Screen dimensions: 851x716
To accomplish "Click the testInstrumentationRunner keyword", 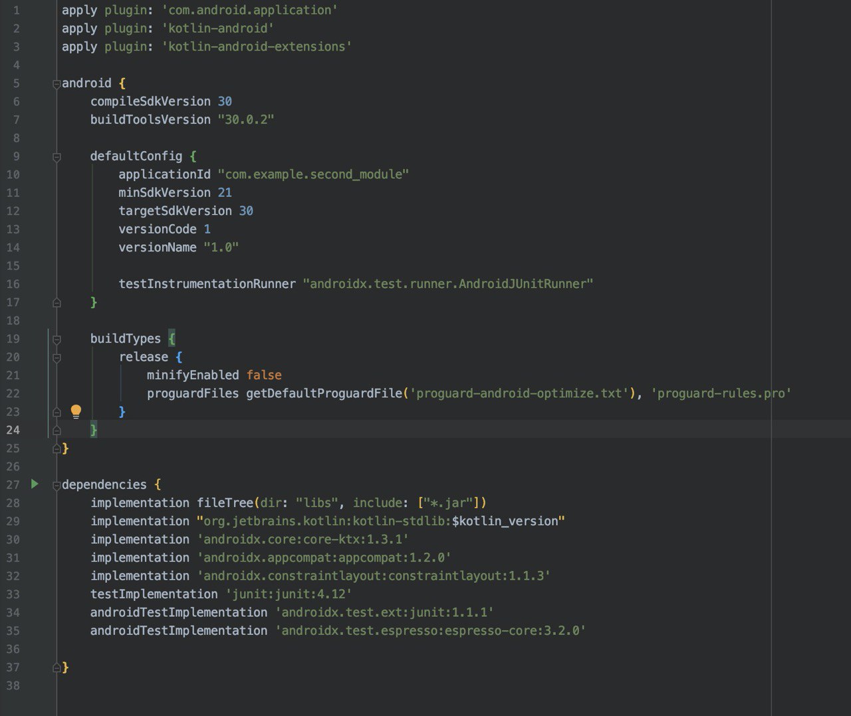I will 207,284.
